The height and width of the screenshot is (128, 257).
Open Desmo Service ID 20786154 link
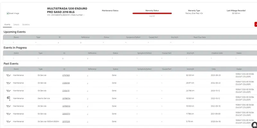[x=66, y=98]
